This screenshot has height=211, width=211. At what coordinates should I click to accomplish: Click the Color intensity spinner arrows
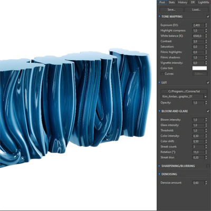coord(206,136)
